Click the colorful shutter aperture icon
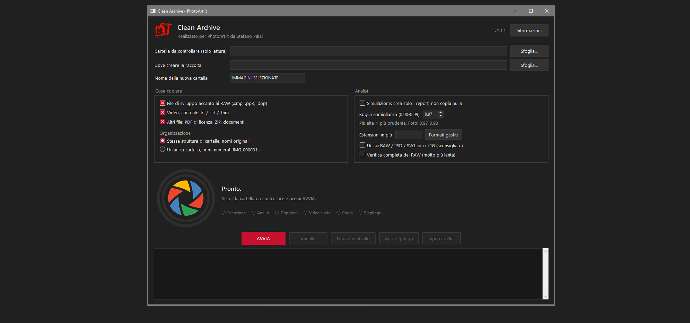The image size is (690, 323). pos(186,198)
